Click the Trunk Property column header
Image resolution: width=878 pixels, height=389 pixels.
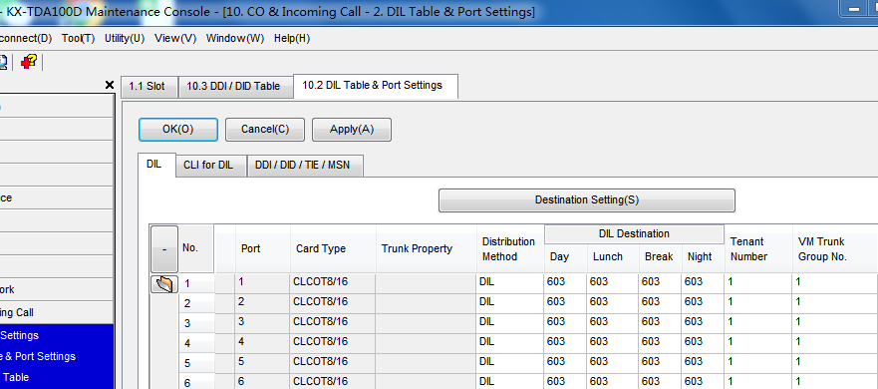(427, 249)
